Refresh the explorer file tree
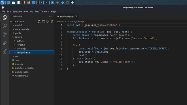Viewport: 187px width, 105px height. pyautogui.click(x=48, y=22)
